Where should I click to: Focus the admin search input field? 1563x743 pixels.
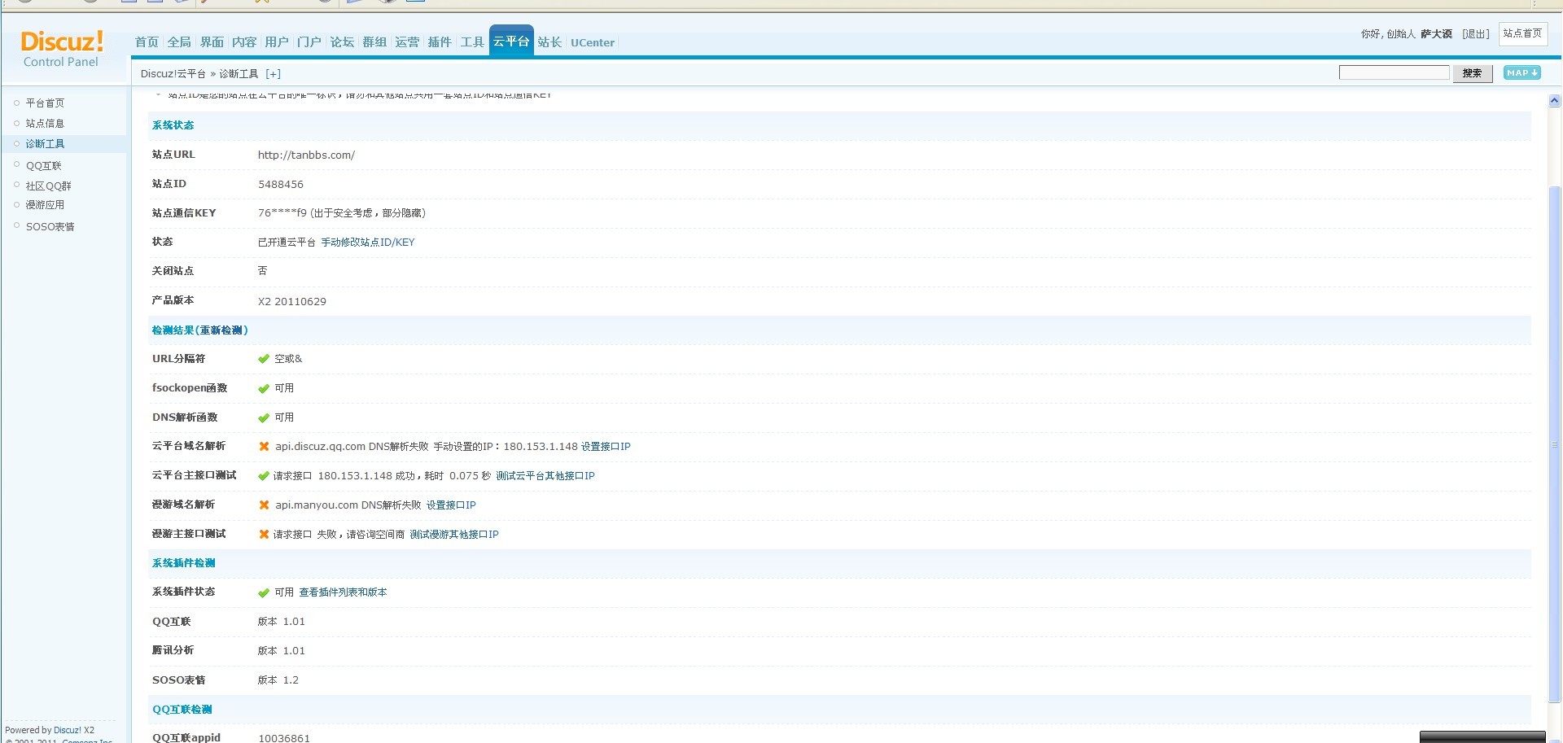point(1394,72)
